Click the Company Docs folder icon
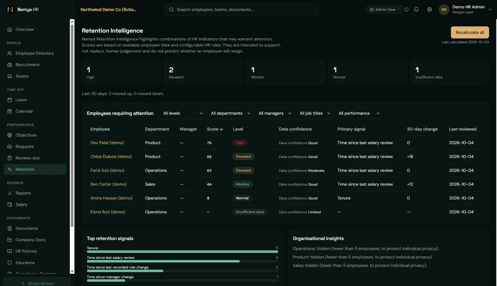 [10, 240]
